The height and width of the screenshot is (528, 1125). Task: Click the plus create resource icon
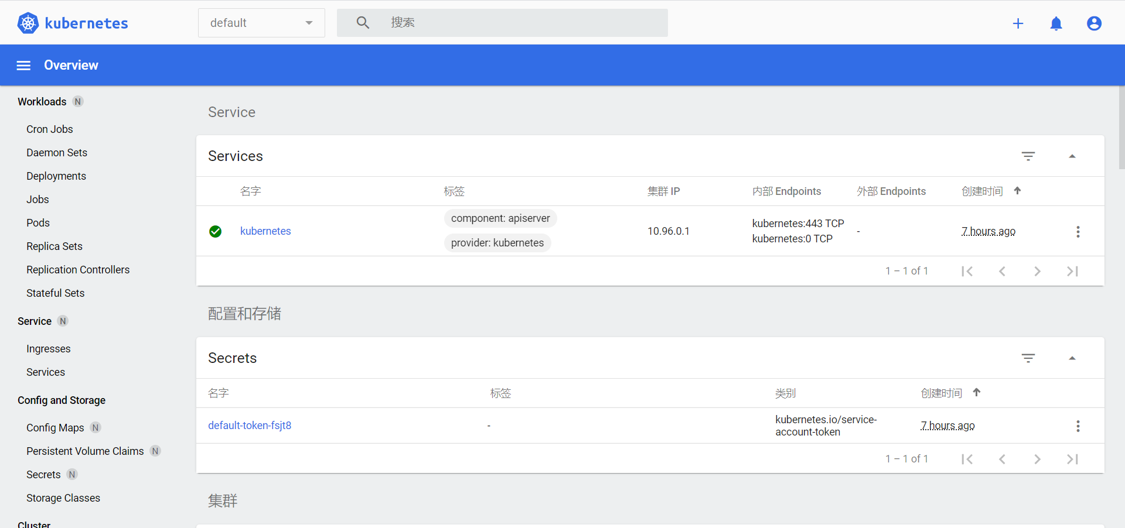pos(1018,23)
